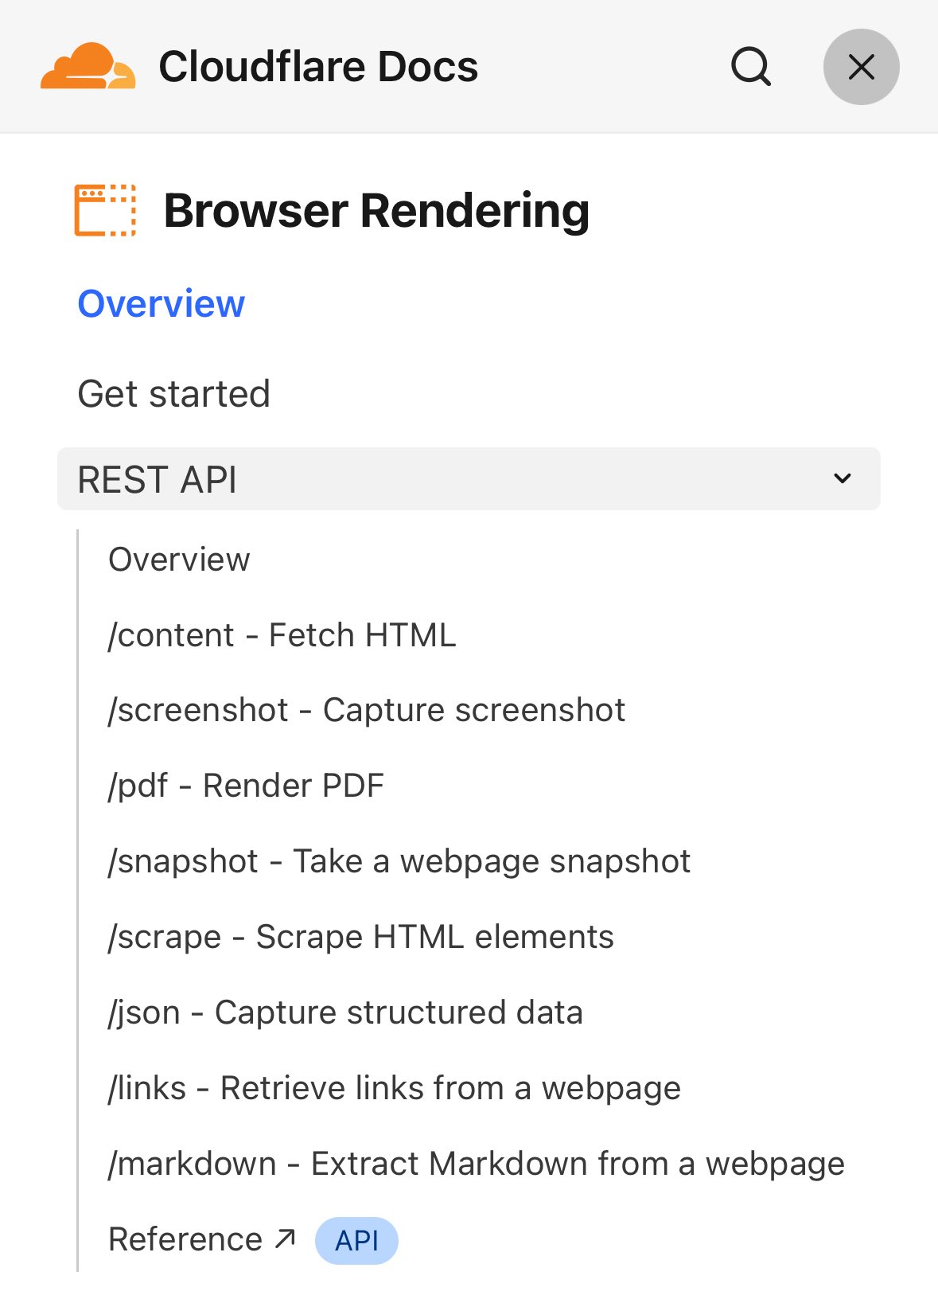Image resolution: width=938 pixels, height=1303 pixels.
Task: Open /snapshot - Take a webpage snapshot
Action: pyautogui.click(x=399, y=861)
